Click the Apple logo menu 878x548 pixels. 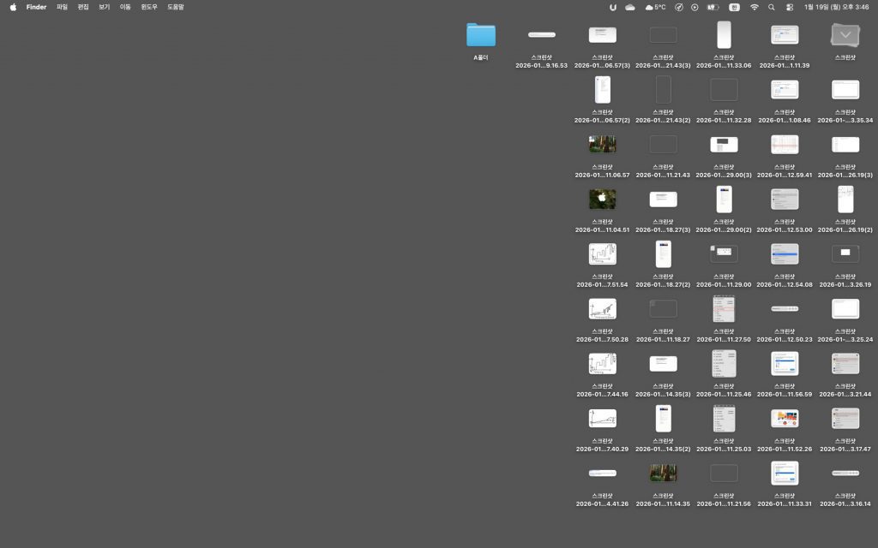[13, 7]
